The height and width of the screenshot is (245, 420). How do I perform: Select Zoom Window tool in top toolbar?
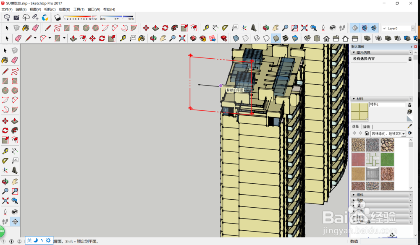tap(295, 28)
